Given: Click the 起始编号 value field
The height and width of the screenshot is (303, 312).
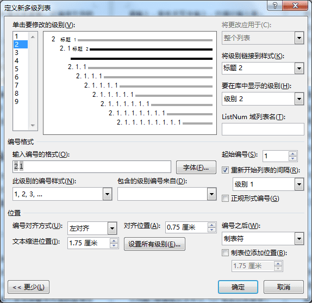Looking at the screenshot, I should [276, 156].
